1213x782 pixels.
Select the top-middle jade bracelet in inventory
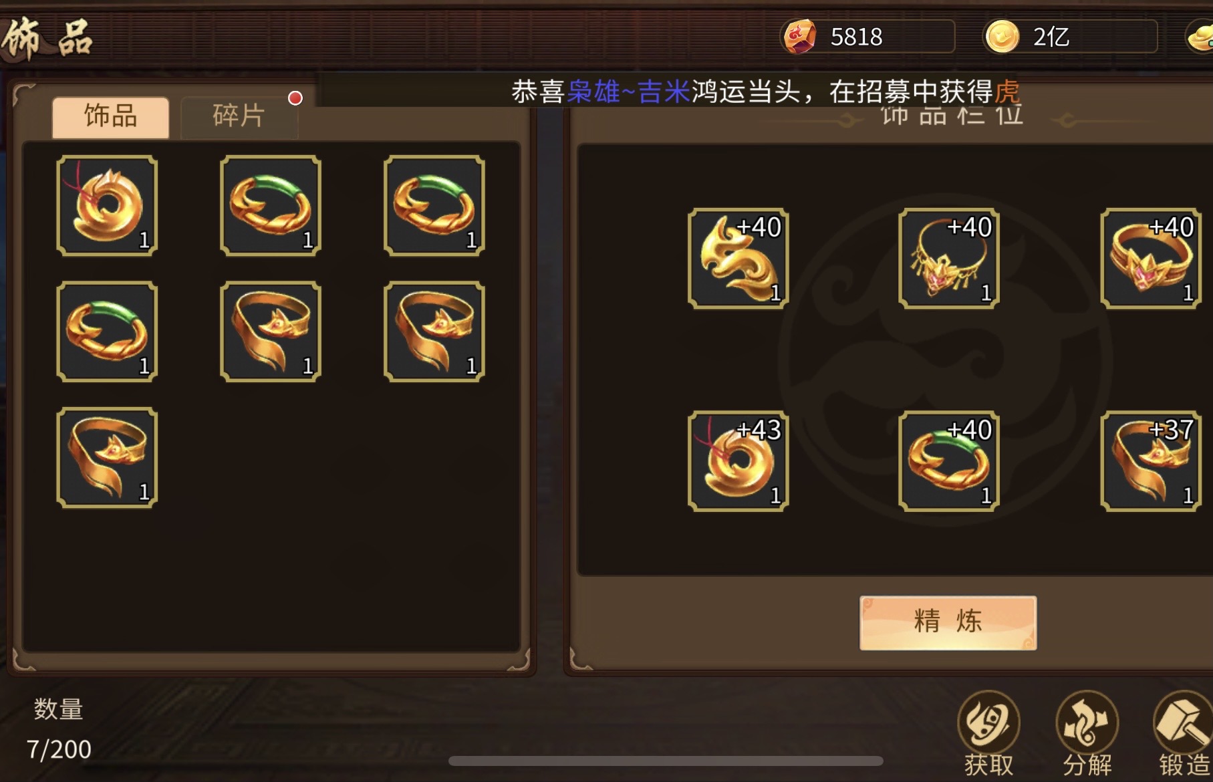coord(271,206)
